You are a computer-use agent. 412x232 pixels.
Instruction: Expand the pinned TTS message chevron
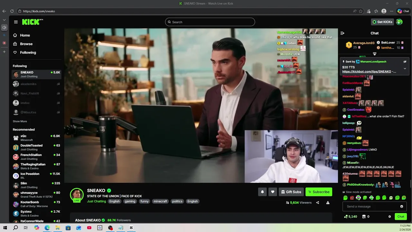(405, 68)
